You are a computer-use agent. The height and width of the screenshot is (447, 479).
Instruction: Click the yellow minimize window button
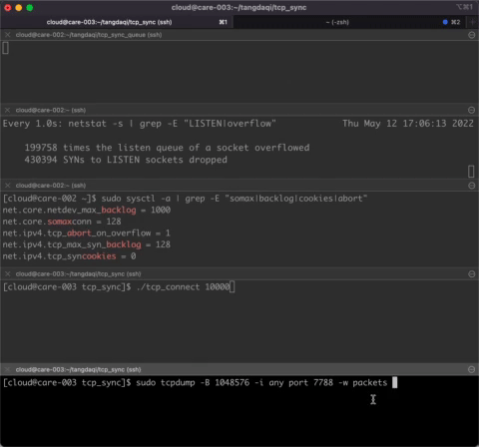coord(19,8)
